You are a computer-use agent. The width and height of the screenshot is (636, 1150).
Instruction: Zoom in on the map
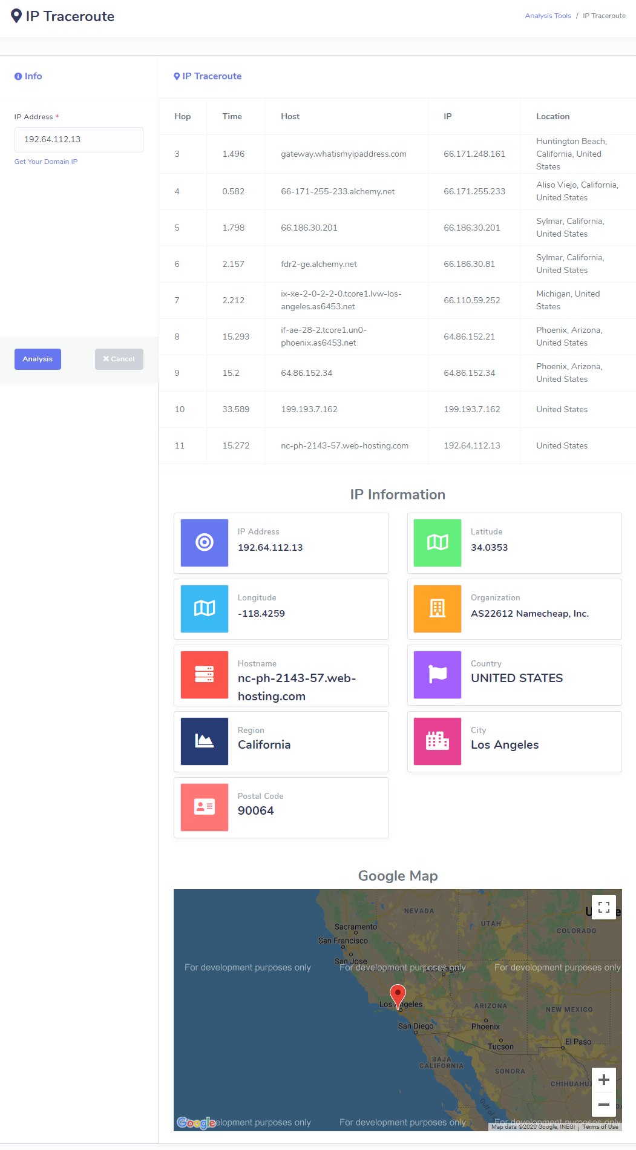[x=603, y=1080]
